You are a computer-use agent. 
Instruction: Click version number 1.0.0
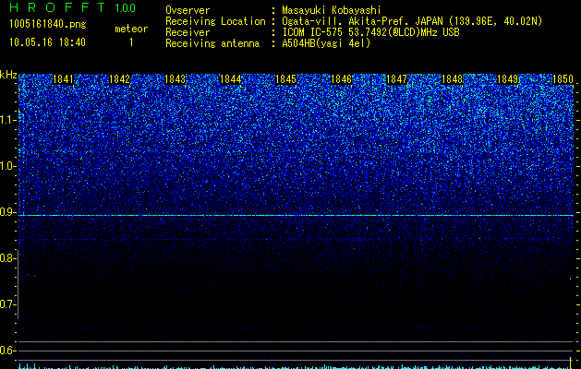126,8
